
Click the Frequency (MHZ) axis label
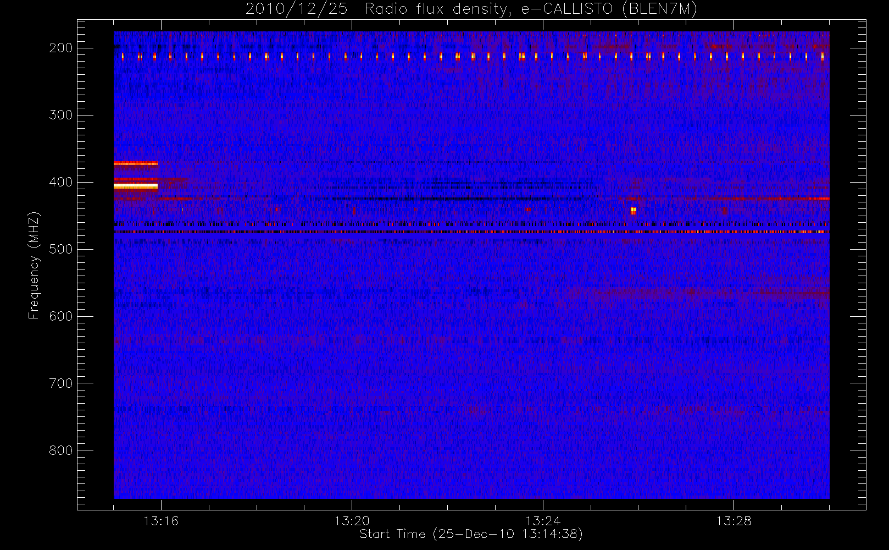coord(34,265)
